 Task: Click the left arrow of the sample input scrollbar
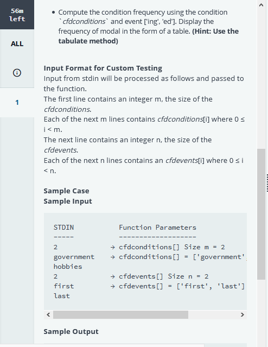pos(48,314)
